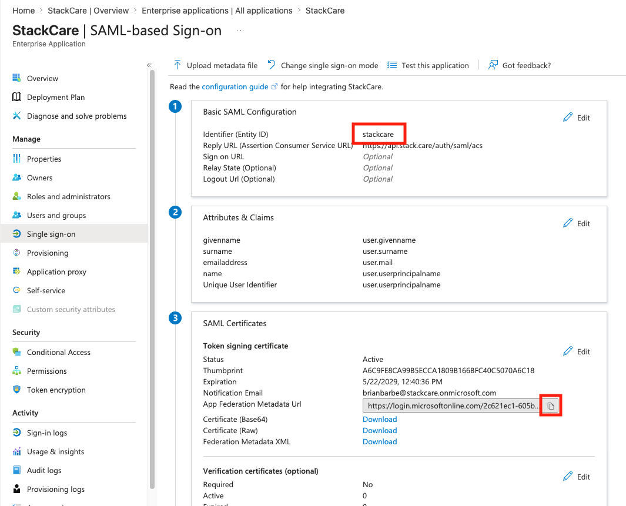Click the Reply URL api.stack.care value
Screen dimensions: 626x506
coord(423,145)
